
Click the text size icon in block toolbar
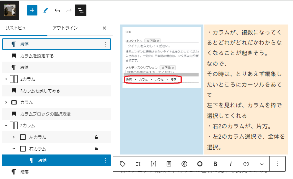tap(138, 164)
